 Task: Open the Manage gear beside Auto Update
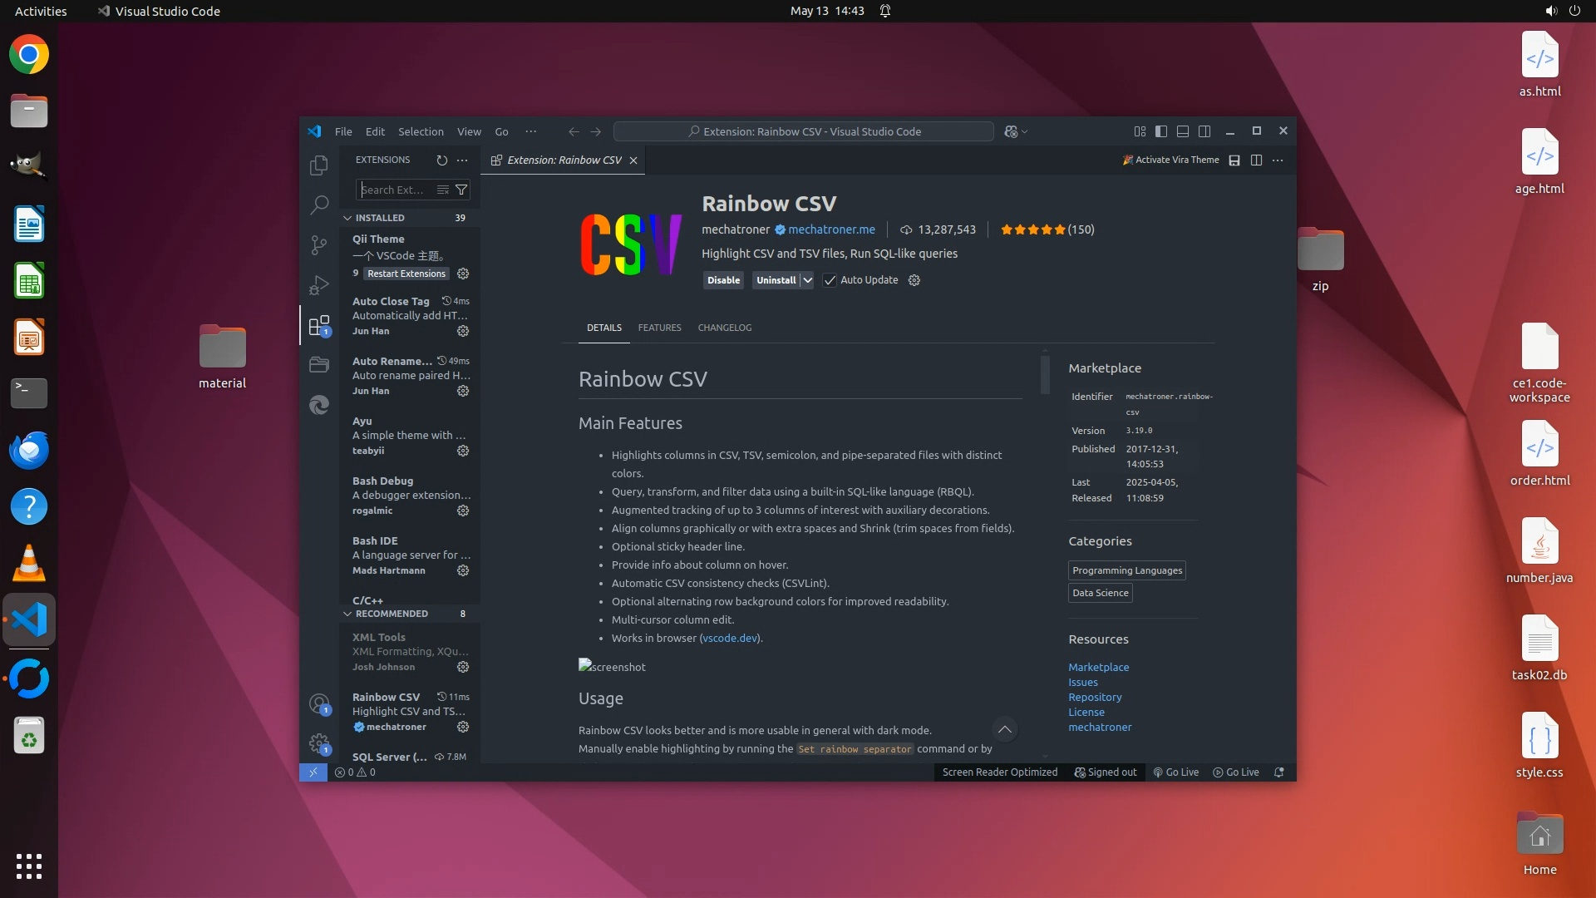[x=914, y=280]
